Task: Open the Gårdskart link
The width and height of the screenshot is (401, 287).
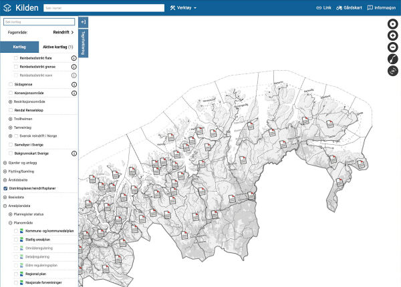Action: [349, 7]
